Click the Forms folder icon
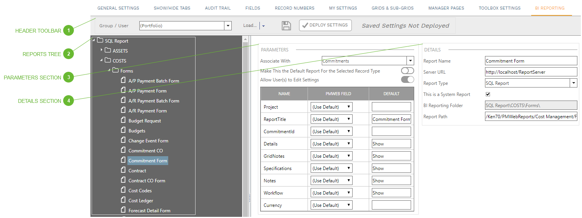 pyautogui.click(x=115, y=70)
